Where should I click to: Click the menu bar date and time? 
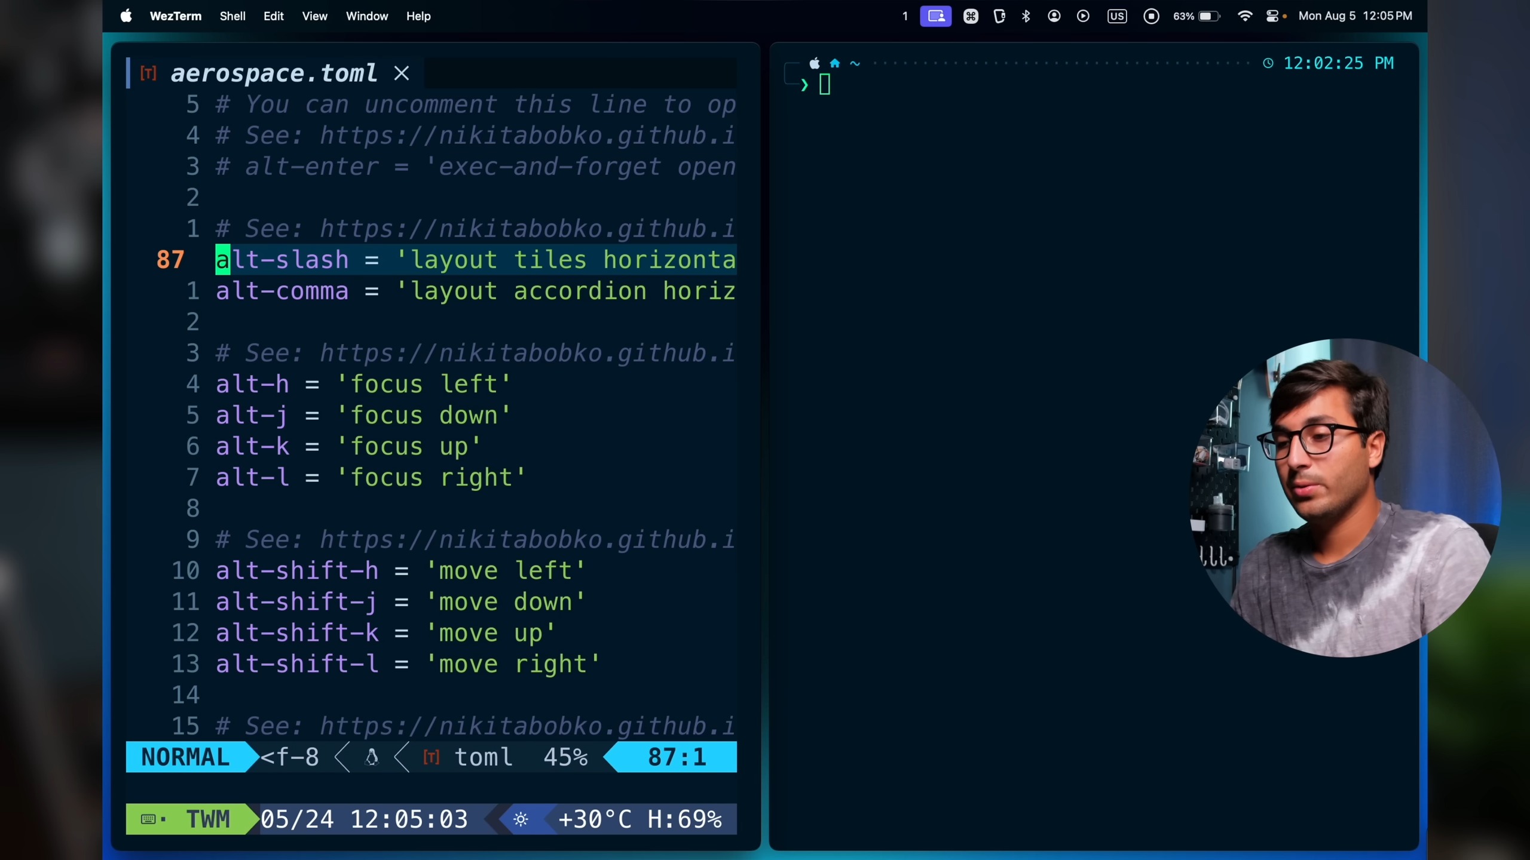tap(1355, 16)
